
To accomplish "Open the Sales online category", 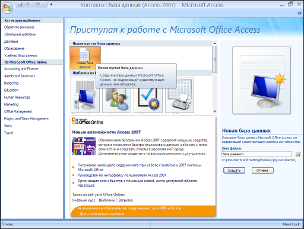I will (8, 126).
